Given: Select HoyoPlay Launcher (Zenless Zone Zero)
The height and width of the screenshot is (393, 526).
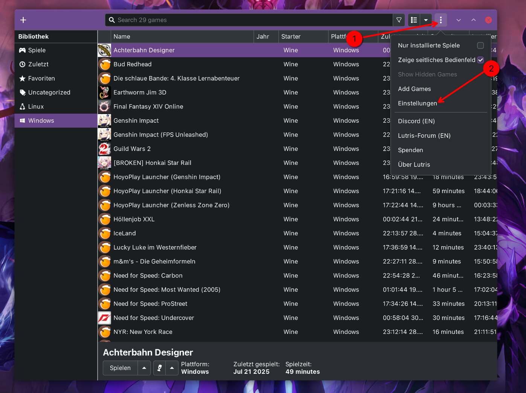Looking at the screenshot, I should [171, 205].
